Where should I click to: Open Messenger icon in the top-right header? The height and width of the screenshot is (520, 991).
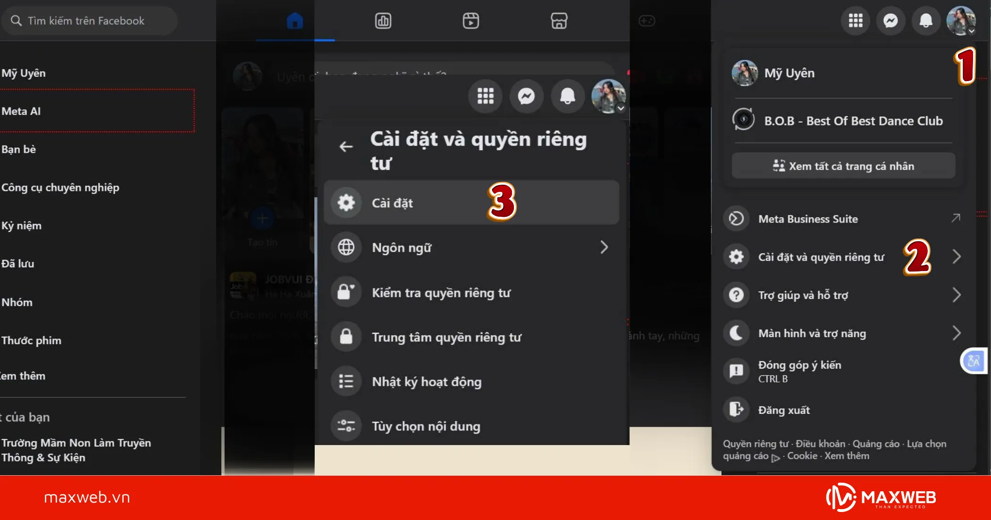[890, 21]
